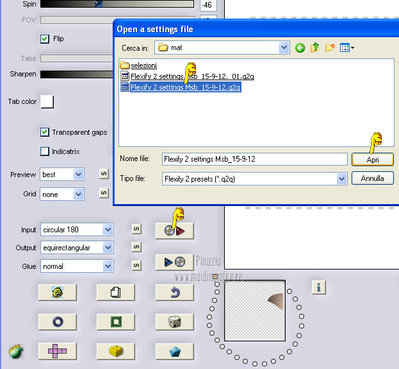Toggle the Flip checkbox
399x369 pixels.
click(x=45, y=39)
